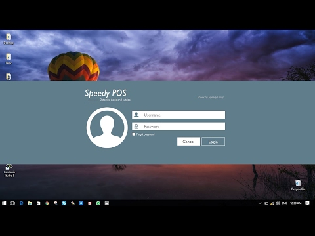315x236 pixels.
Task: Click the Login button
Action: click(x=213, y=142)
